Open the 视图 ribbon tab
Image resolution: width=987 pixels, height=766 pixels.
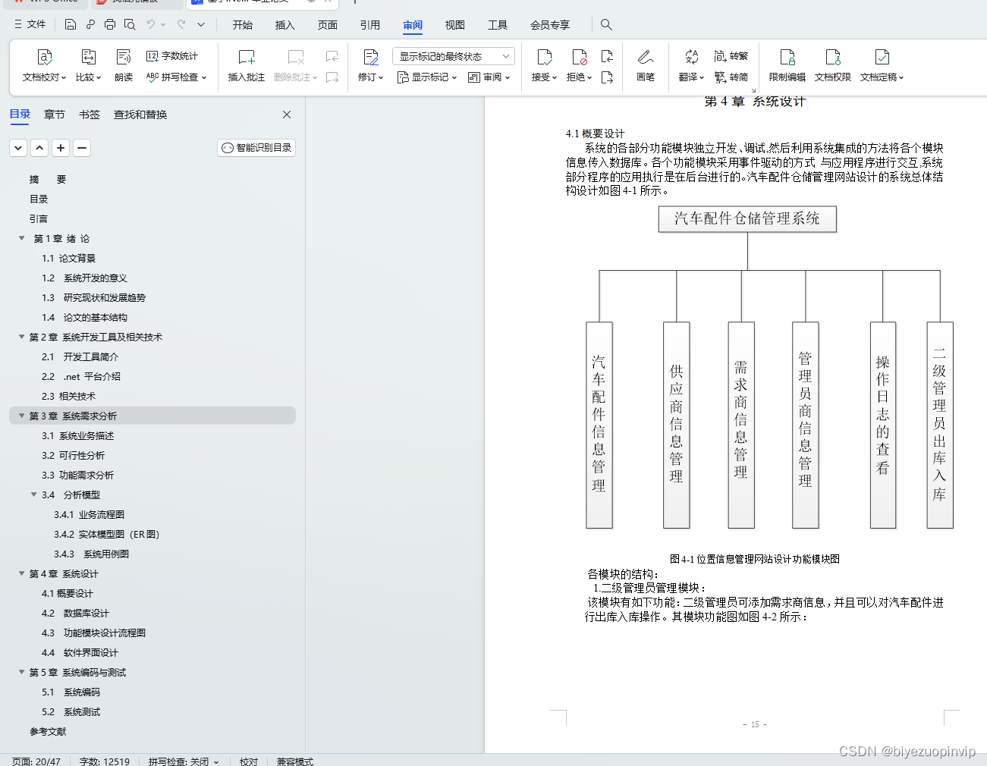[x=454, y=24]
